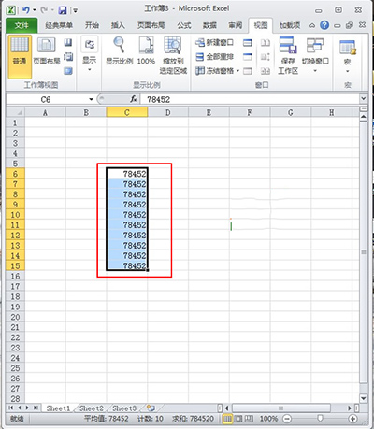Open the 文件 File tab

(x=22, y=25)
